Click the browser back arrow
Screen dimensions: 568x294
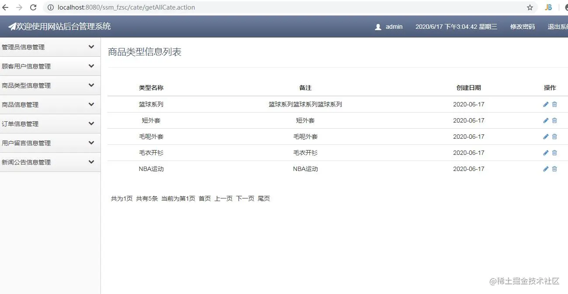[5, 7]
